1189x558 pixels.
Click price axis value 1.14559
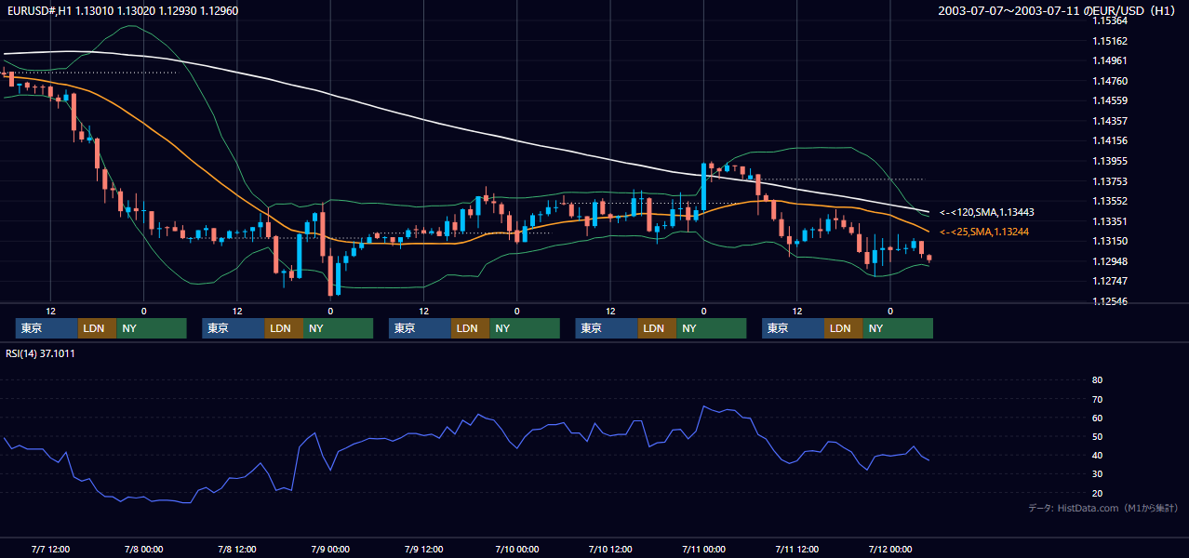point(1109,100)
